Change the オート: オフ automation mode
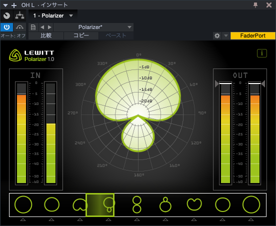The height and width of the screenshot is (226, 276). pos(13,35)
